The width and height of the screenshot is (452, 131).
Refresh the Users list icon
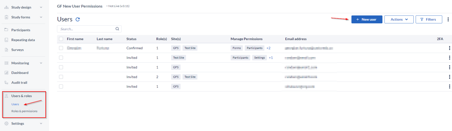pos(77,19)
